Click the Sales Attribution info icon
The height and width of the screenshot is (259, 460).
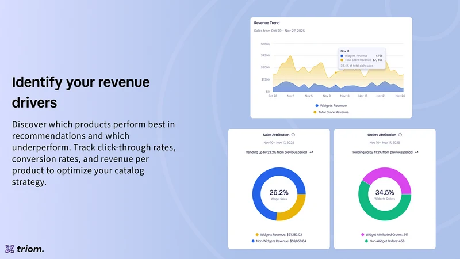pyautogui.click(x=293, y=135)
